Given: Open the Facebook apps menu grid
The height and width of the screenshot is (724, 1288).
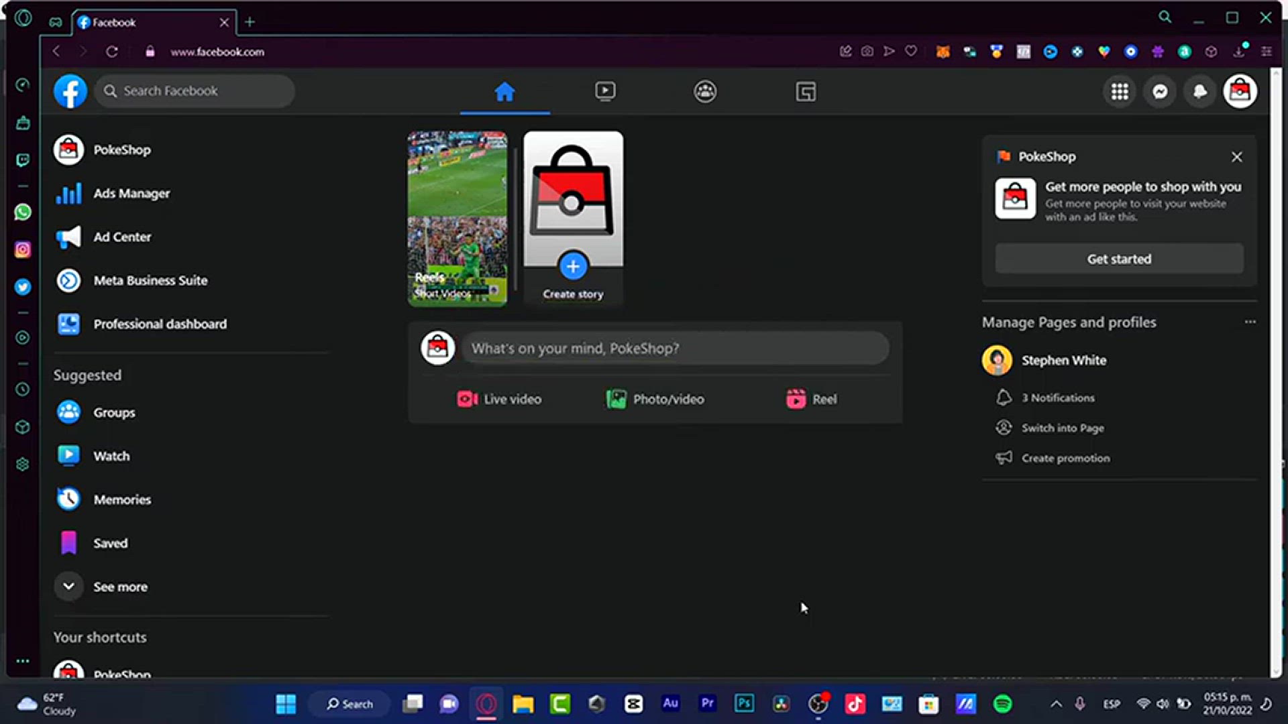Looking at the screenshot, I should 1120,92.
